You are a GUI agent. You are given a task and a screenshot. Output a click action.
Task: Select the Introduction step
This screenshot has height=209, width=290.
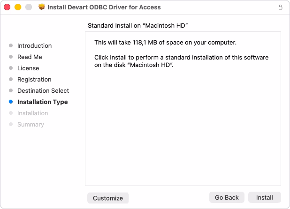click(x=34, y=45)
